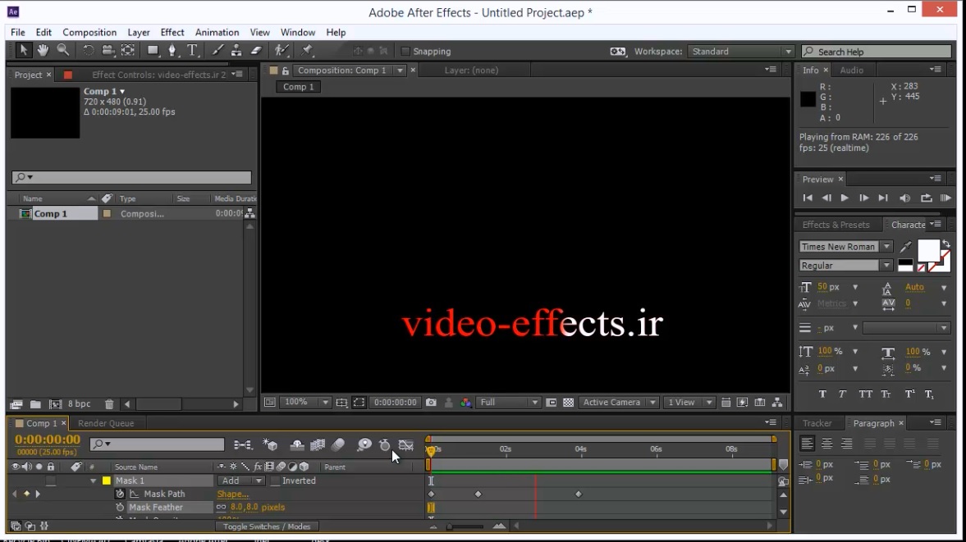The width and height of the screenshot is (966, 542).
Task: Toggle Mask Feather constrain proportions link
Action: 221,508
